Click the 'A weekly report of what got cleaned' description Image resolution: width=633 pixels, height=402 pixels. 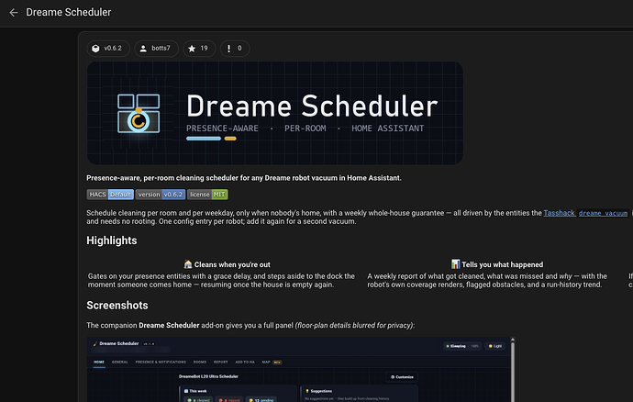tap(487, 280)
